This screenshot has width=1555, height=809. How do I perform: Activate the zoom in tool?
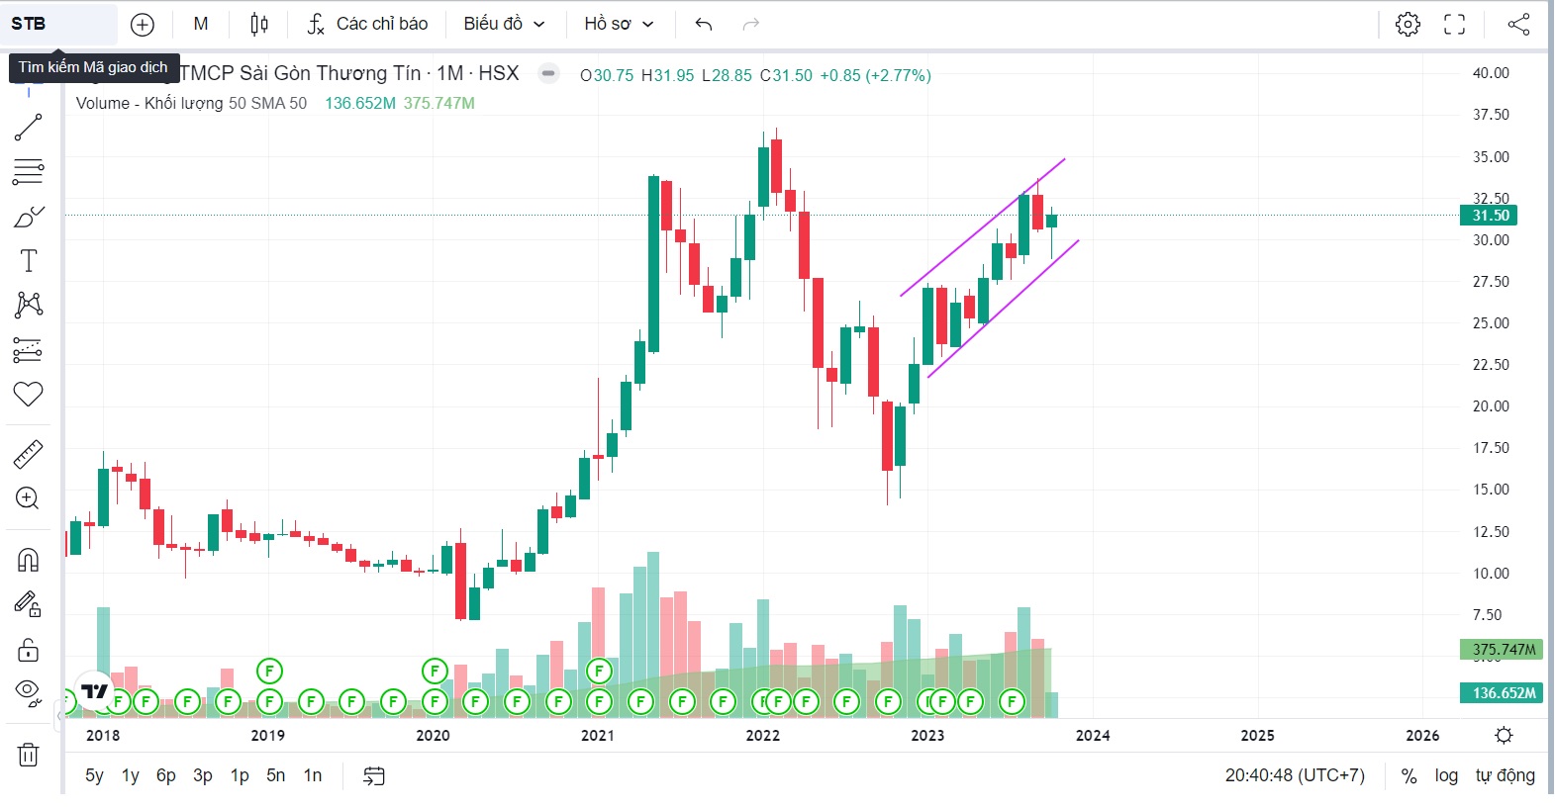coord(28,498)
